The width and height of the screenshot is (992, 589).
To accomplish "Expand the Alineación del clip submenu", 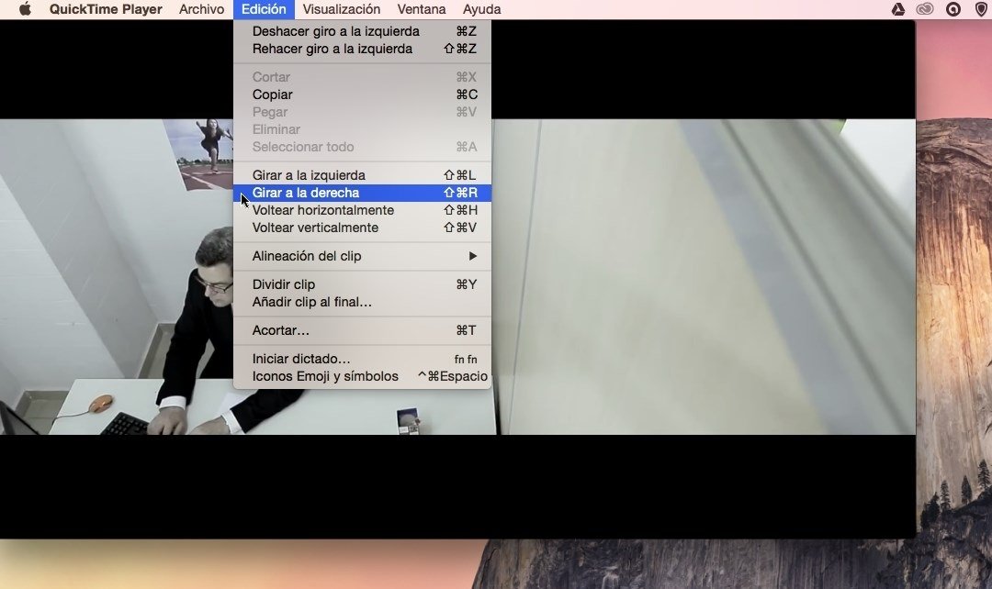I will pyautogui.click(x=362, y=256).
